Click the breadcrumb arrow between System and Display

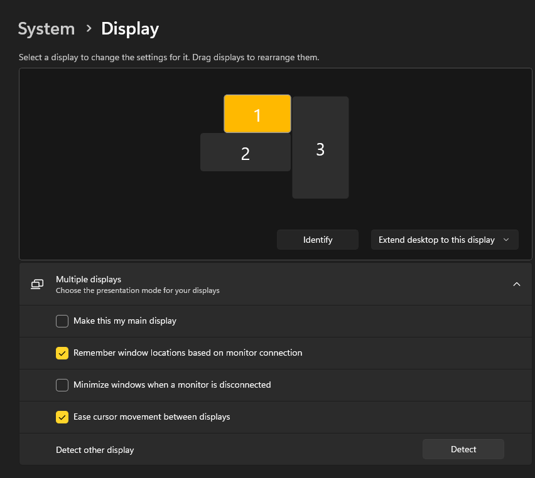(89, 29)
